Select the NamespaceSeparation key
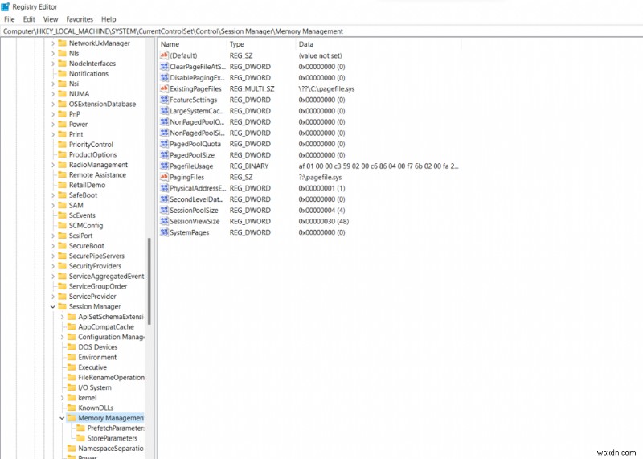The width and height of the screenshot is (643, 459). [111, 449]
